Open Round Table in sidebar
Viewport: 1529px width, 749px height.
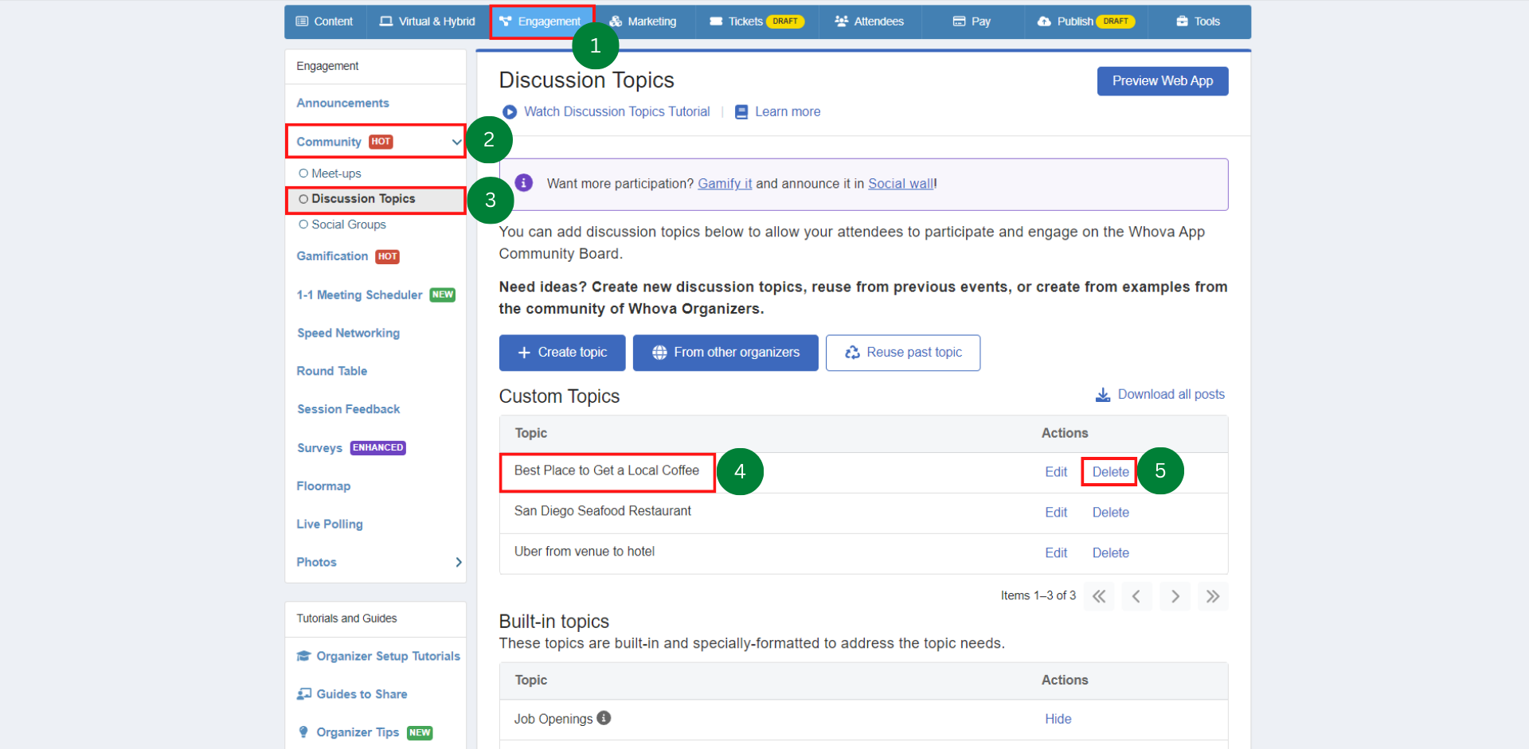pyautogui.click(x=331, y=372)
